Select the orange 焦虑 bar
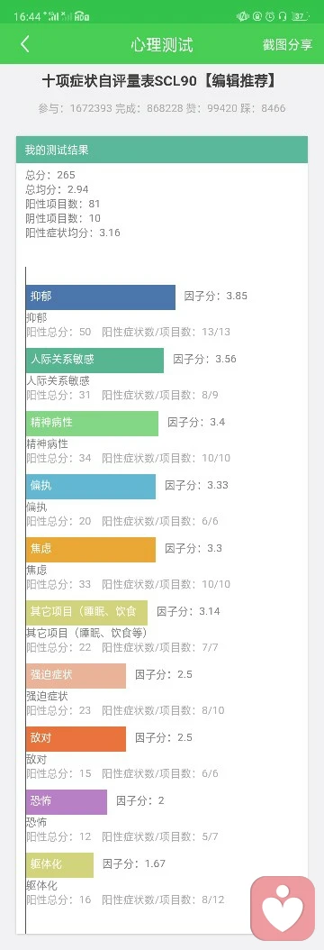 tap(91, 550)
